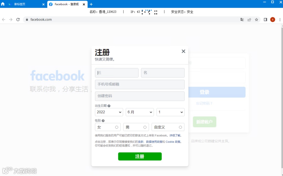Go back with the browser back arrow
283x176 pixels.
[x=4, y=19]
